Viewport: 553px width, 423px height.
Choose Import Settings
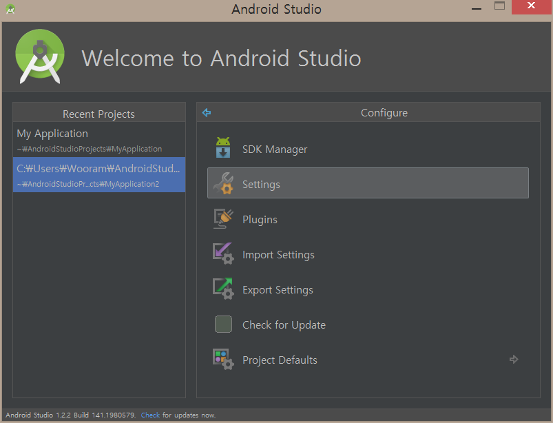(x=368, y=254)
